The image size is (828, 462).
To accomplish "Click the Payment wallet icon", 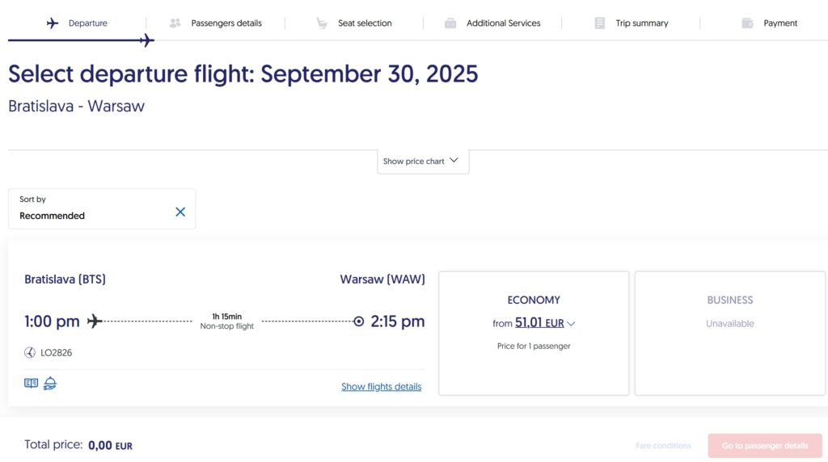I will (x=748, y=23).
